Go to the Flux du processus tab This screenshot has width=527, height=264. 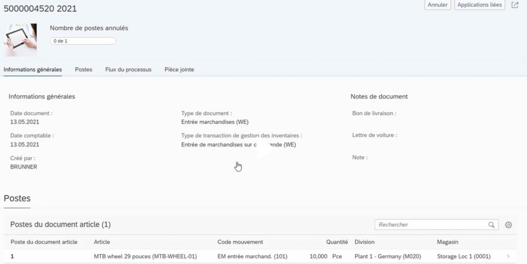coord(128,70)
